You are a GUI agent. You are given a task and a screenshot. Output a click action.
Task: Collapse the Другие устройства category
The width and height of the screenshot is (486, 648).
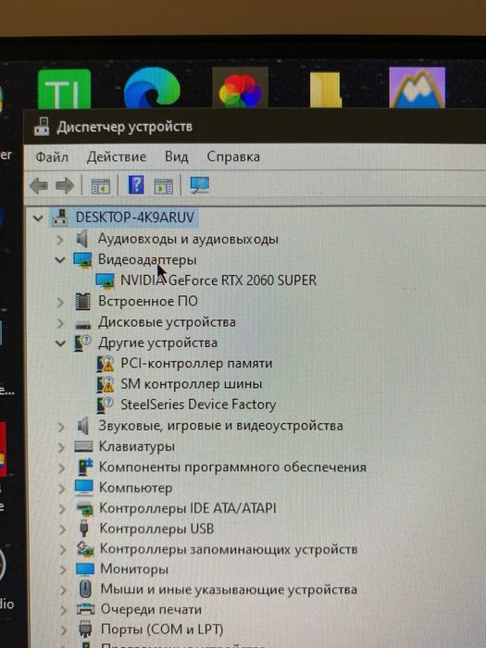tap(61, 343)
